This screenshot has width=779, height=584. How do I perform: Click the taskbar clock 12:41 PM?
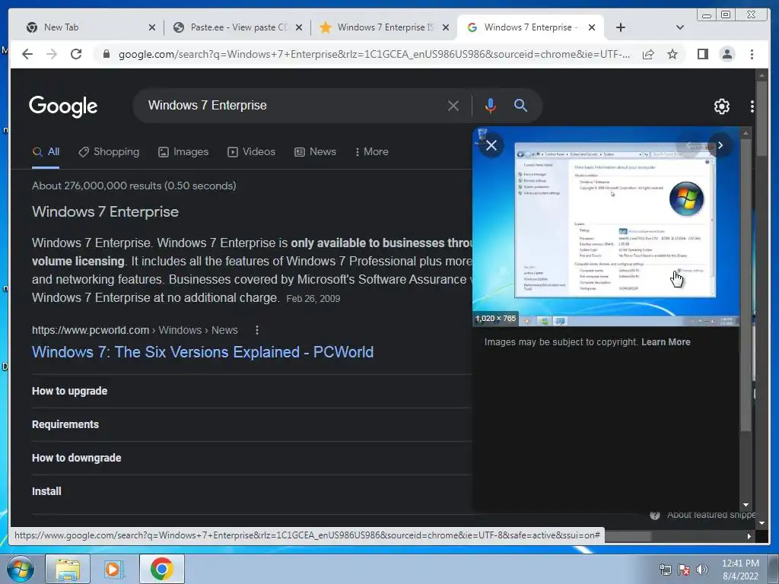tap(740, 563)
